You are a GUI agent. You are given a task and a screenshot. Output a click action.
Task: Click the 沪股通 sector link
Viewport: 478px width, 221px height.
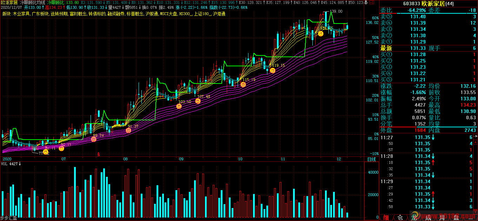click(x=151, y=14)
